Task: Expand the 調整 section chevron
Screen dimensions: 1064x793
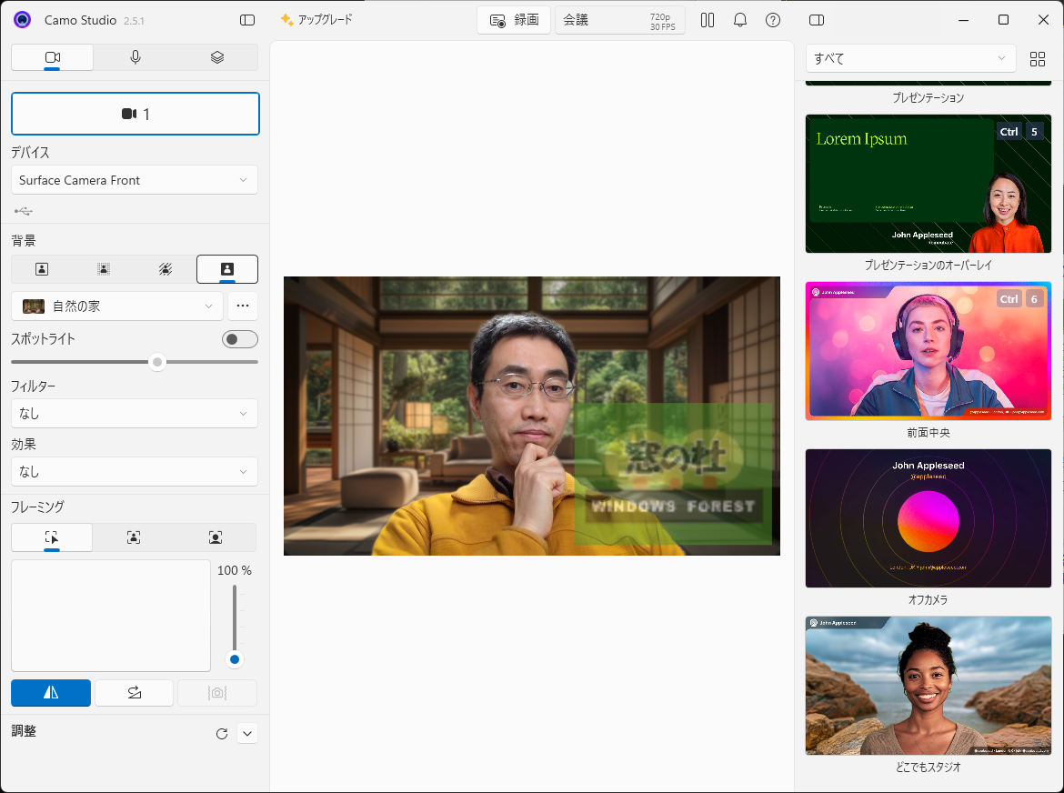Action: 247,734
